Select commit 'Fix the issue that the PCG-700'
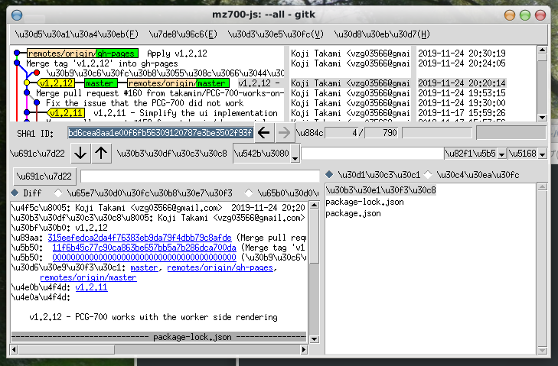This screenshot has width=558, height=366. (x=145, y=103)
